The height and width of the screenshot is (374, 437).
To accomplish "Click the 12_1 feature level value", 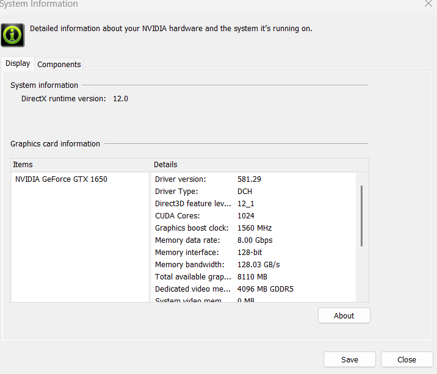I will pos(246,204).
